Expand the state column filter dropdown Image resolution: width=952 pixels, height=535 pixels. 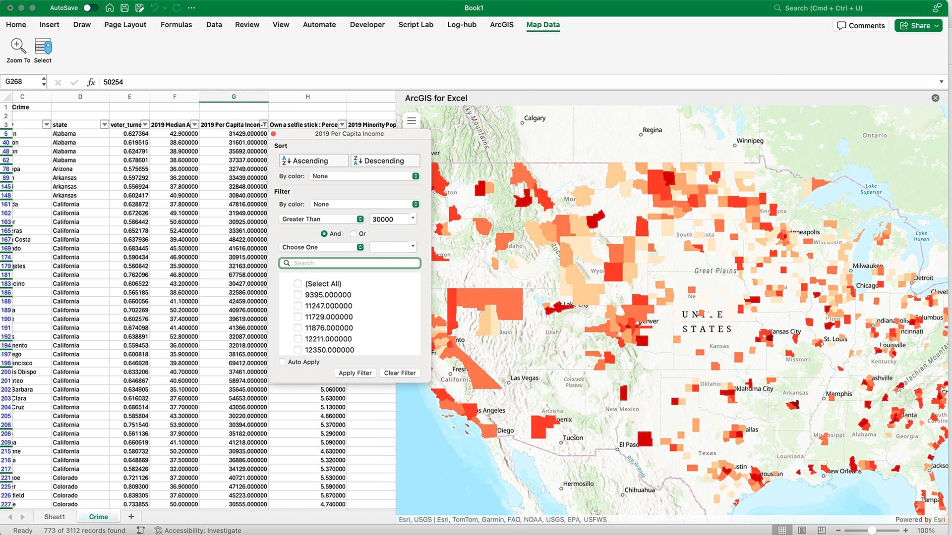[x=105, y=124]
